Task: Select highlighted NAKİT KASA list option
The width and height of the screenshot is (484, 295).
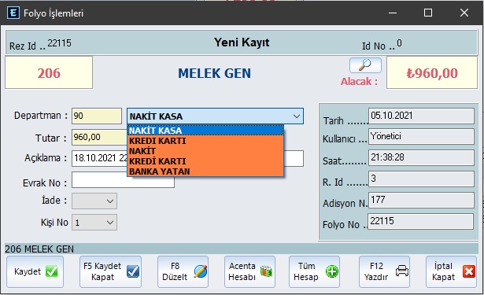Action: pos(205,131)
